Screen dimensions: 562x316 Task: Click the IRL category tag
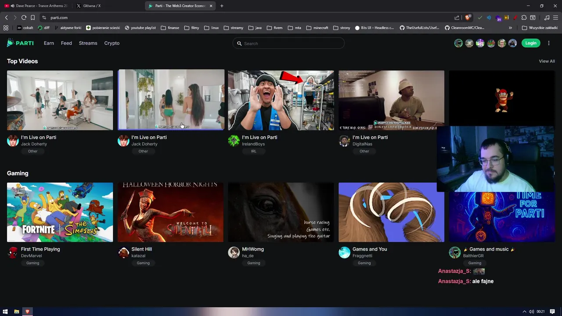tap(254, 151)
